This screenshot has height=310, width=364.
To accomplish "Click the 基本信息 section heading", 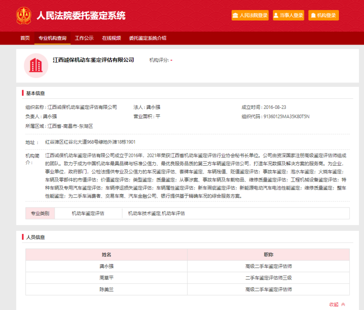I will pyautogui.click(x=35, y=93).
